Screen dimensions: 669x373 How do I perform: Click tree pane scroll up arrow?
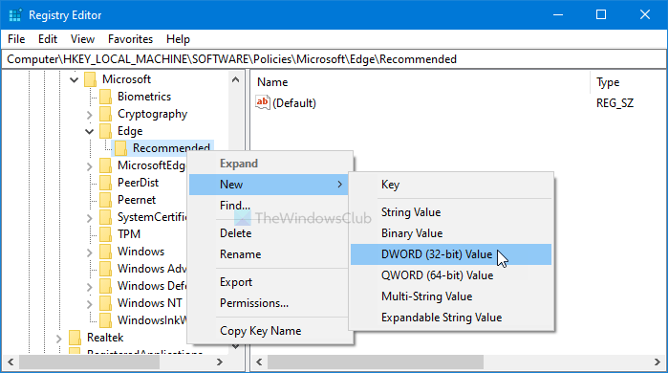235,79
